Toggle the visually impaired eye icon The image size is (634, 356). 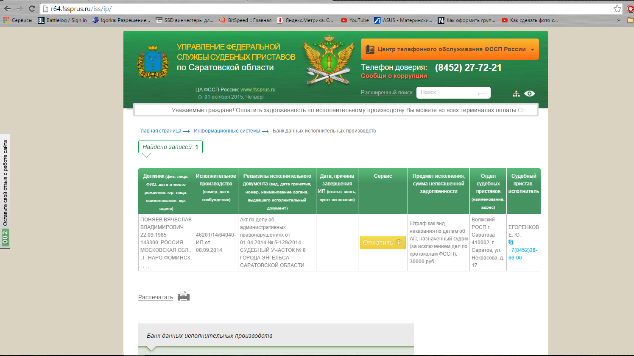[529, 94]
